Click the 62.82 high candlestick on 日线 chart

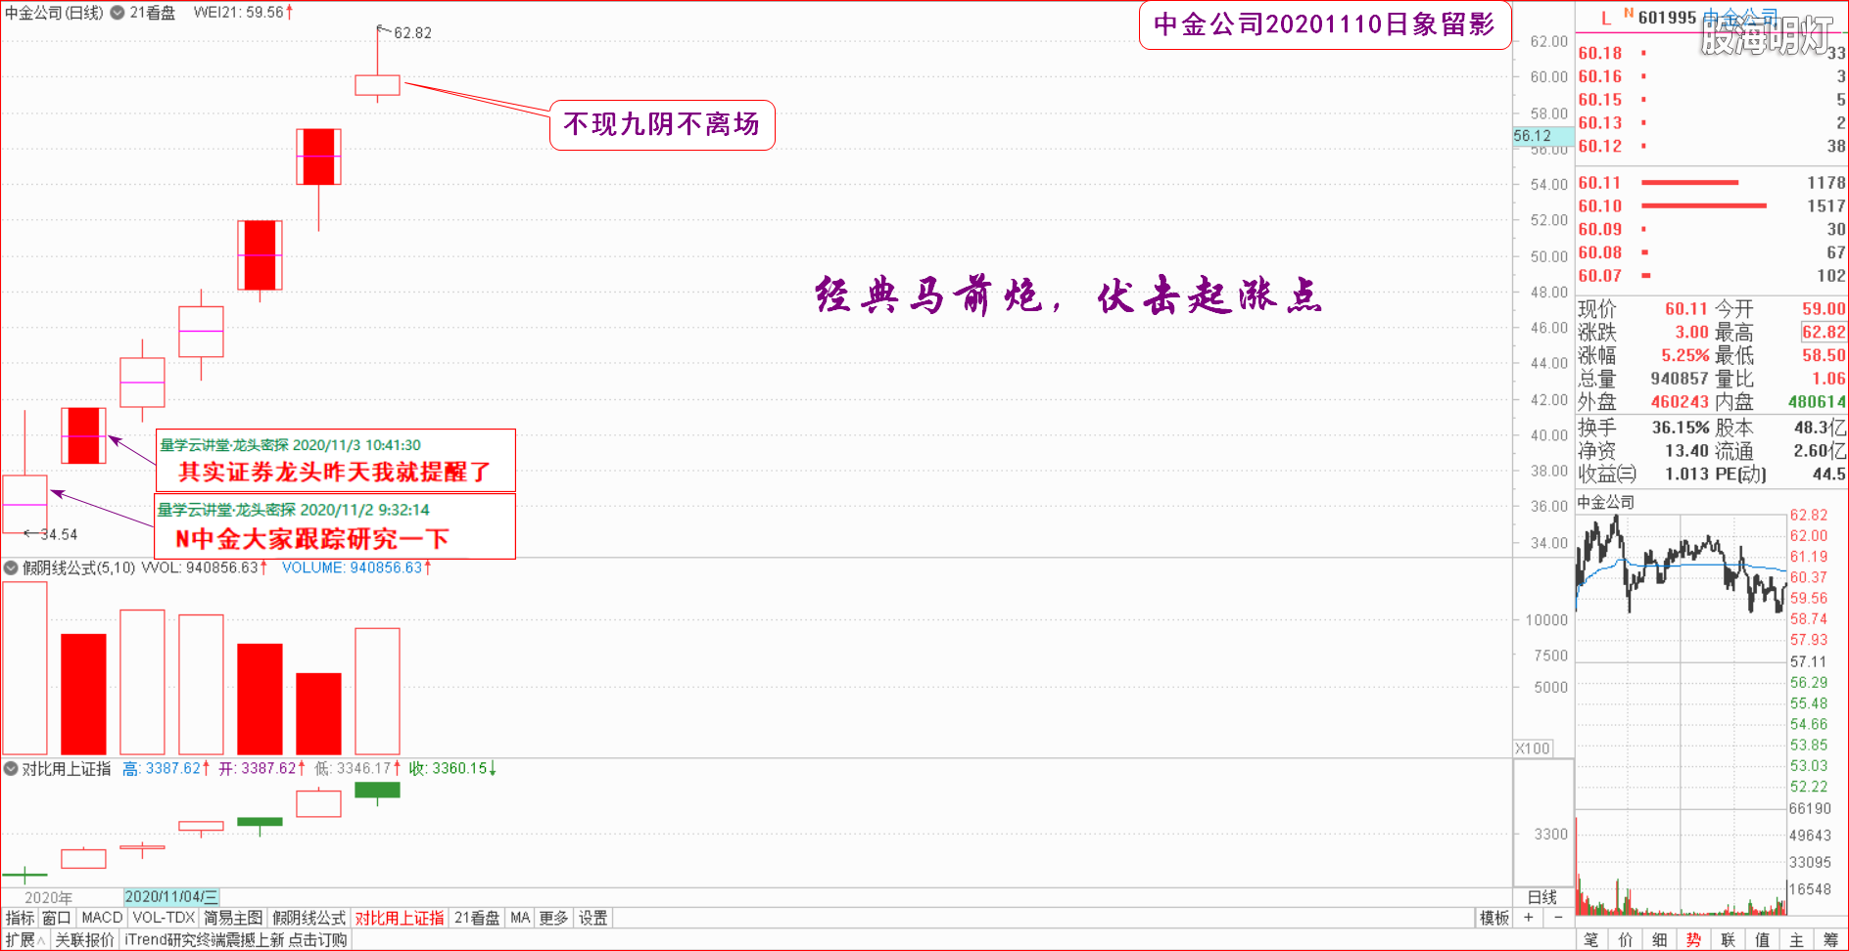pos(377,85)
